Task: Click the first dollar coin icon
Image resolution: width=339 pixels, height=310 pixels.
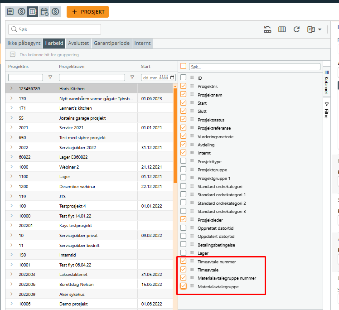Action: (x=21, y=11)
